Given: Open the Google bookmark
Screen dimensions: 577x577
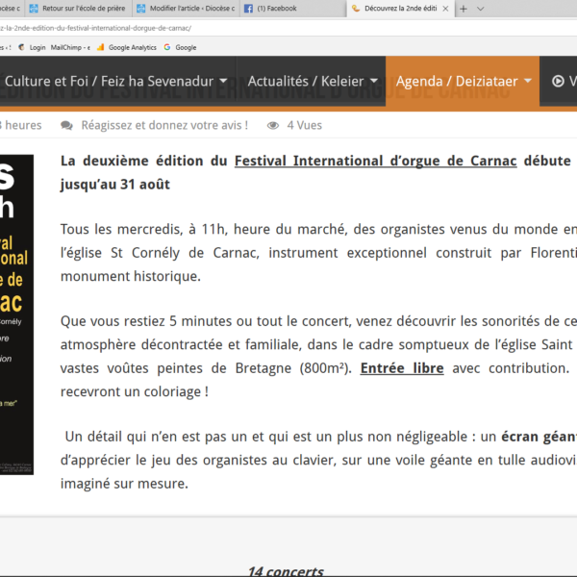Looking at the screenshot, I should pyautogui.click(x=180, y=46).
